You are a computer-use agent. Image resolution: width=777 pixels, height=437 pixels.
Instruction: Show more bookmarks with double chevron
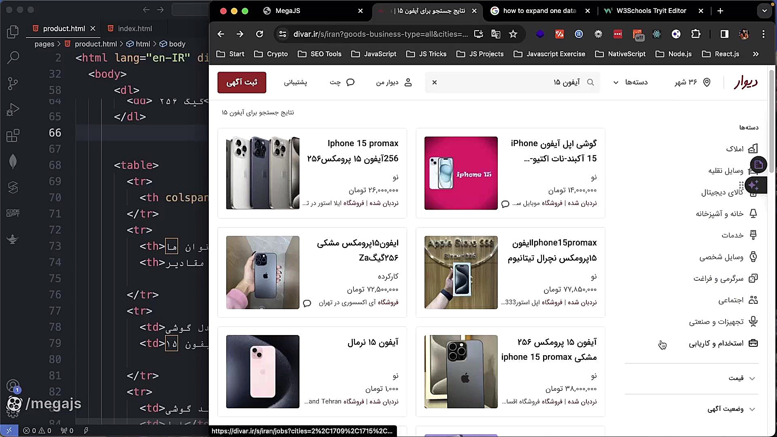pyautogui.click(x=756, y=54)
